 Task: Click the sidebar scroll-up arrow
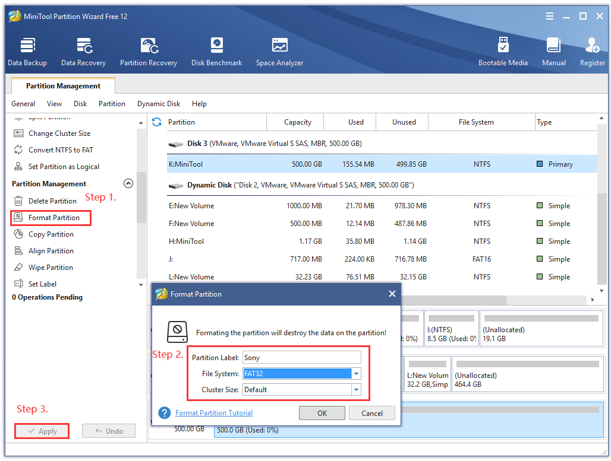(141, 123)
